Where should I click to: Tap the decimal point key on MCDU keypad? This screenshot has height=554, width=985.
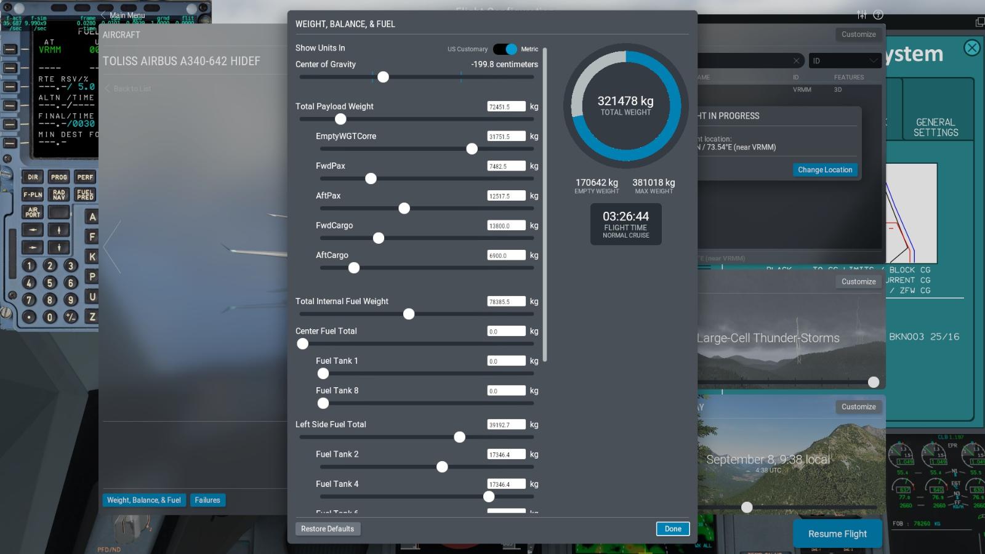coord(29,317)
